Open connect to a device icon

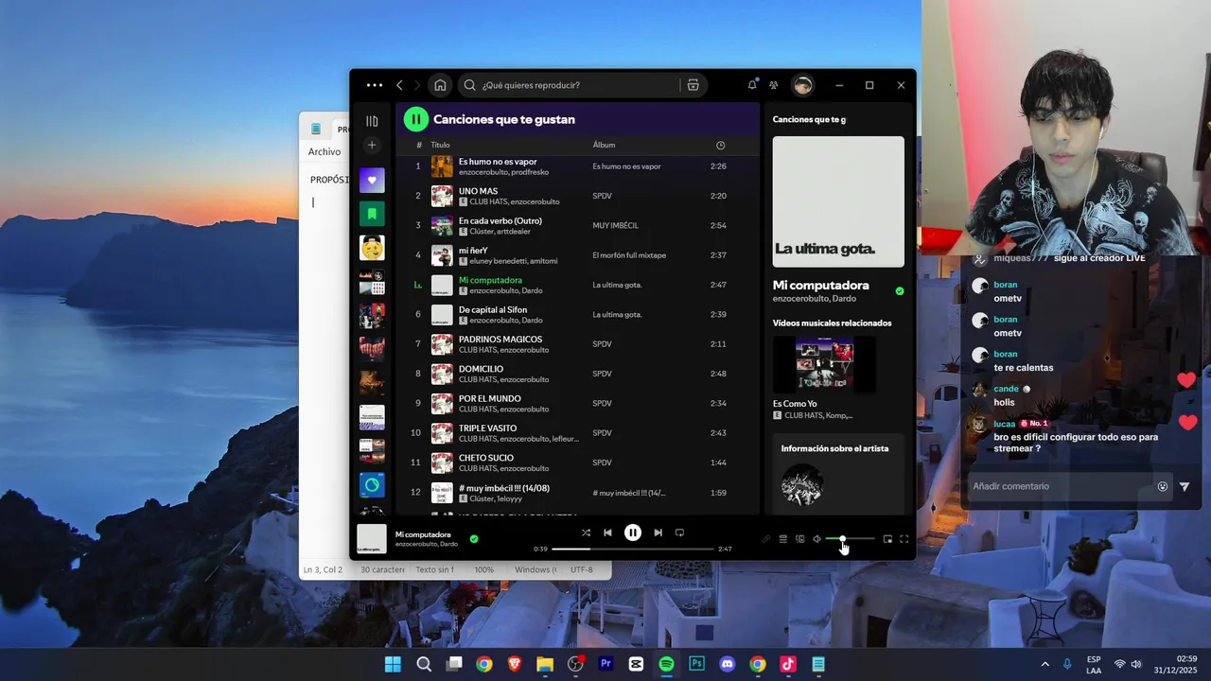click(x=800, y=539)
